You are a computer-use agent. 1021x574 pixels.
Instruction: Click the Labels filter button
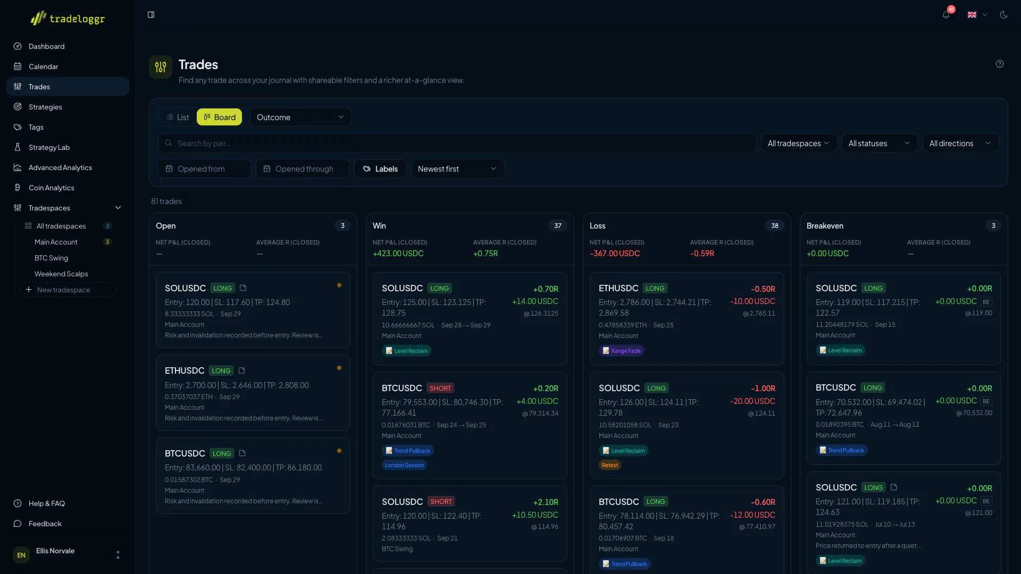(380, 168)
